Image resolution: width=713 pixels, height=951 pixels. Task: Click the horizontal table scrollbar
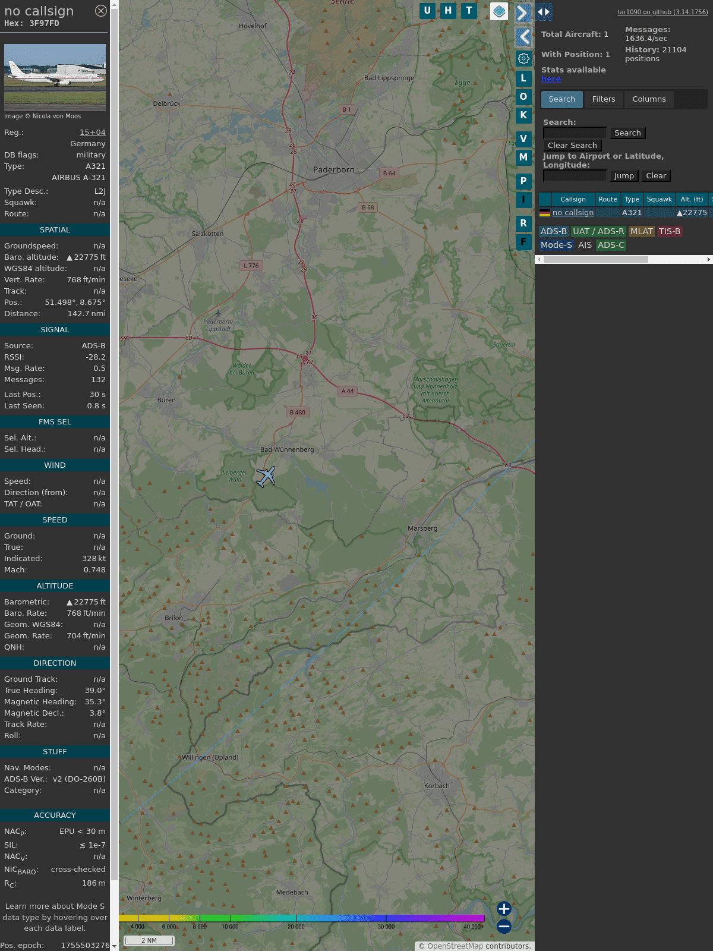(x=596, y=260)
